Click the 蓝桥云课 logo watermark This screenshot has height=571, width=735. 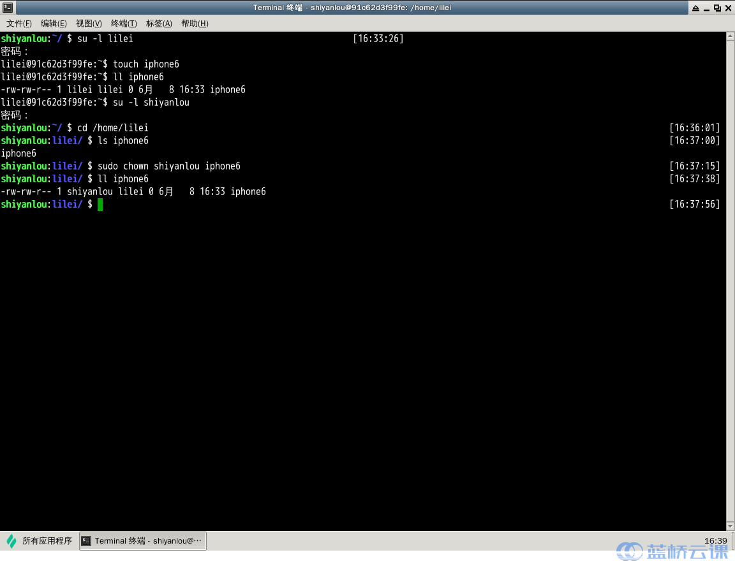672,551
